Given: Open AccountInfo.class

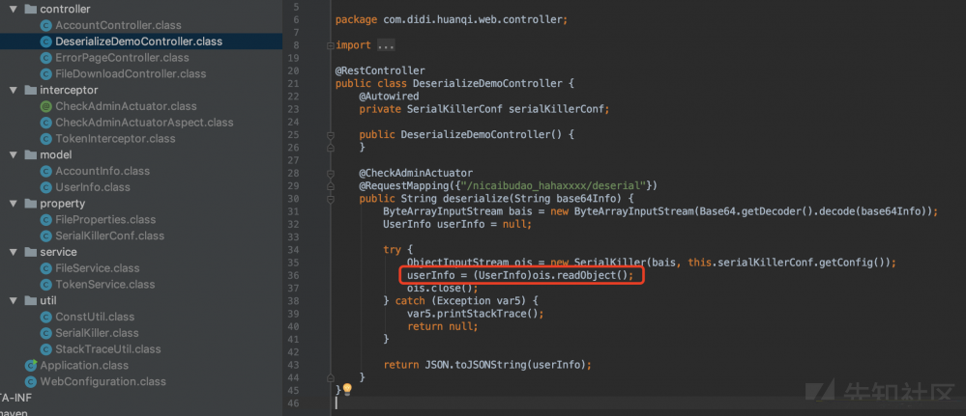Looking at the screenshot, I should tap(102, 171).
